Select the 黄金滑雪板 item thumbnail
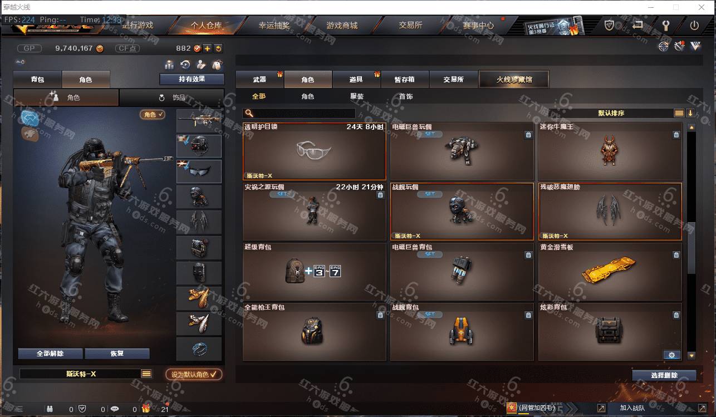 point(609,269)
